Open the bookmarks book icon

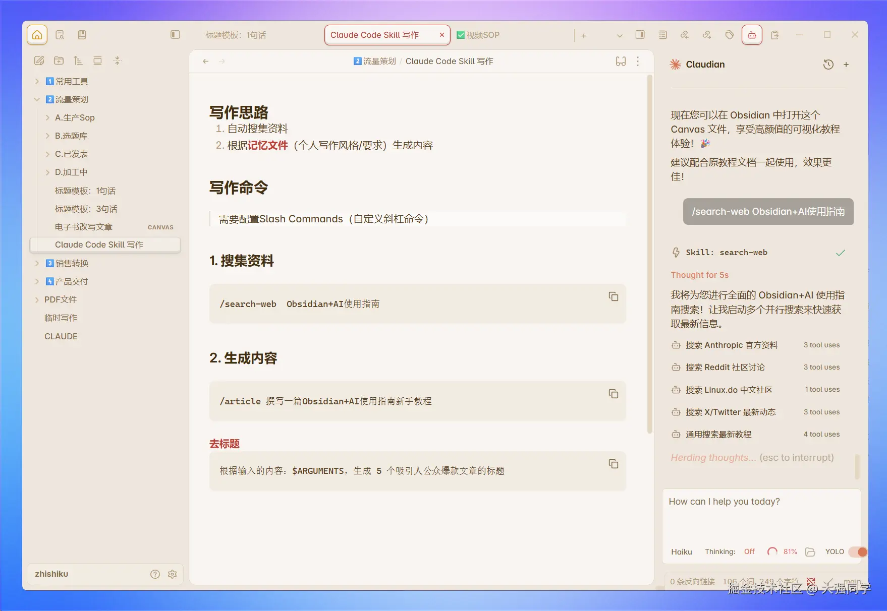[82, 35]
